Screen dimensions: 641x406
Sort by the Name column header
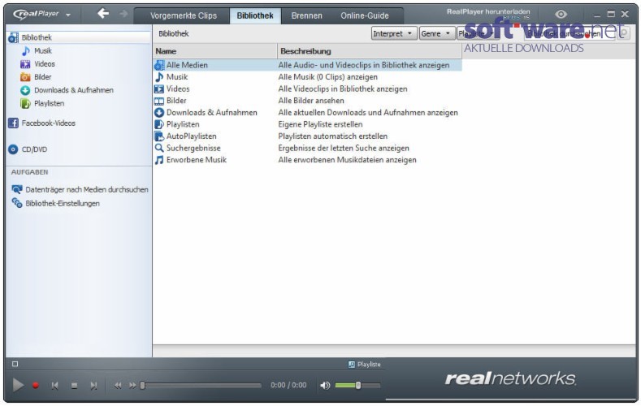[215, 51]
